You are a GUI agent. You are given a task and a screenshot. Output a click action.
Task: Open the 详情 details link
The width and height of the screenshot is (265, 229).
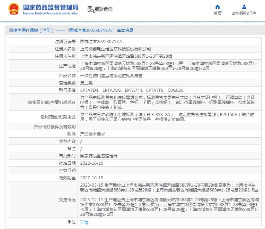(x=84, y=222)
